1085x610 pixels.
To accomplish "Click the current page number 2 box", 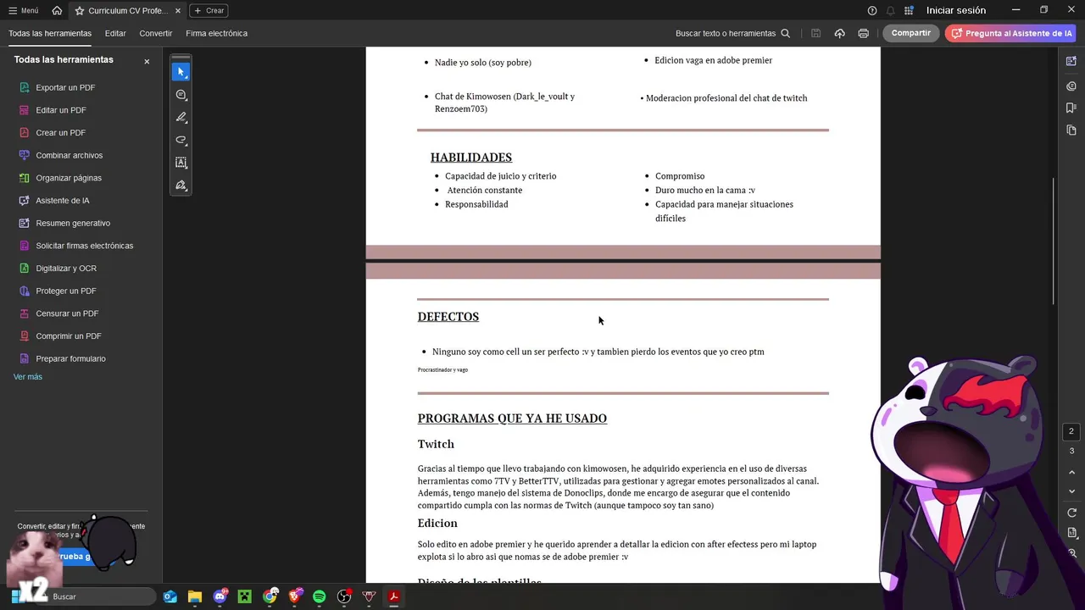I will [x=1071, y=431].
